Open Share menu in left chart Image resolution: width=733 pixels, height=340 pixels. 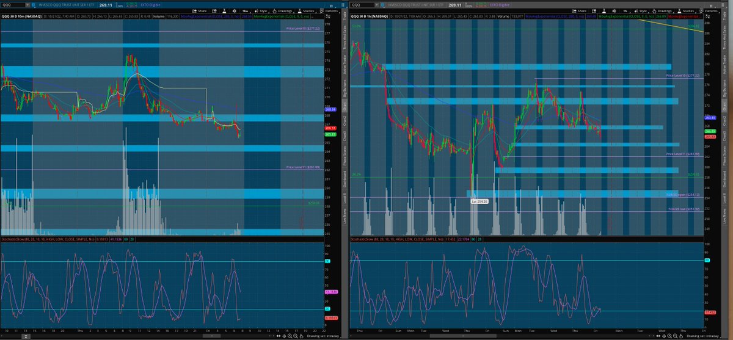point(200,11)
